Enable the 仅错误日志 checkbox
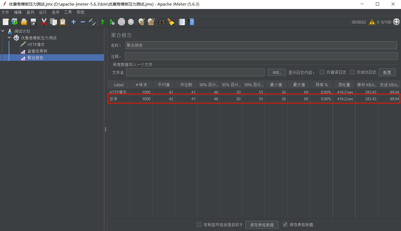 [322, 72]
